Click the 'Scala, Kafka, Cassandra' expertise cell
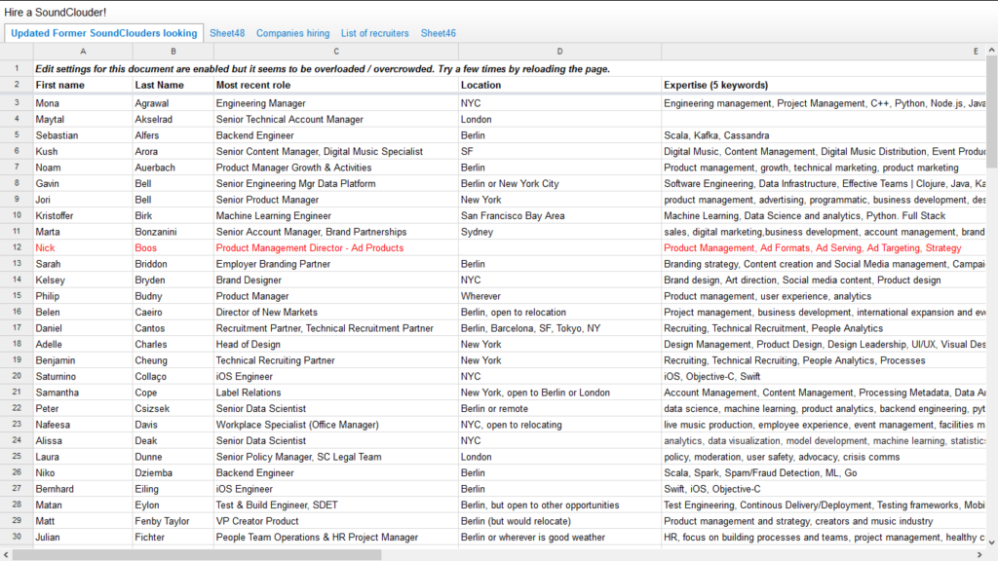Screen dimensions: 998x561 click(x=824, y=135)
